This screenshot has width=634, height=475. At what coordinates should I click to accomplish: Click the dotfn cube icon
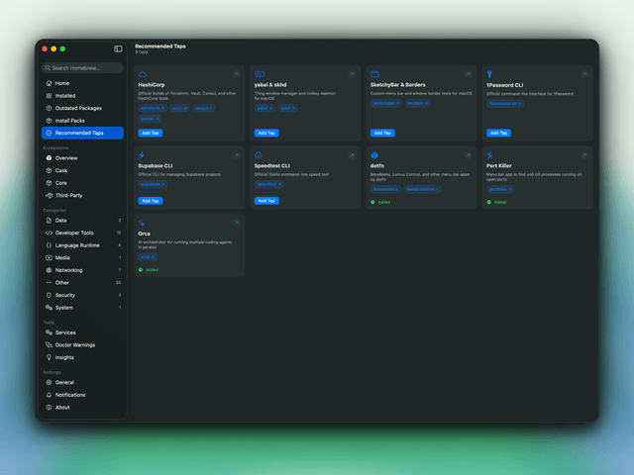point(374,155)
